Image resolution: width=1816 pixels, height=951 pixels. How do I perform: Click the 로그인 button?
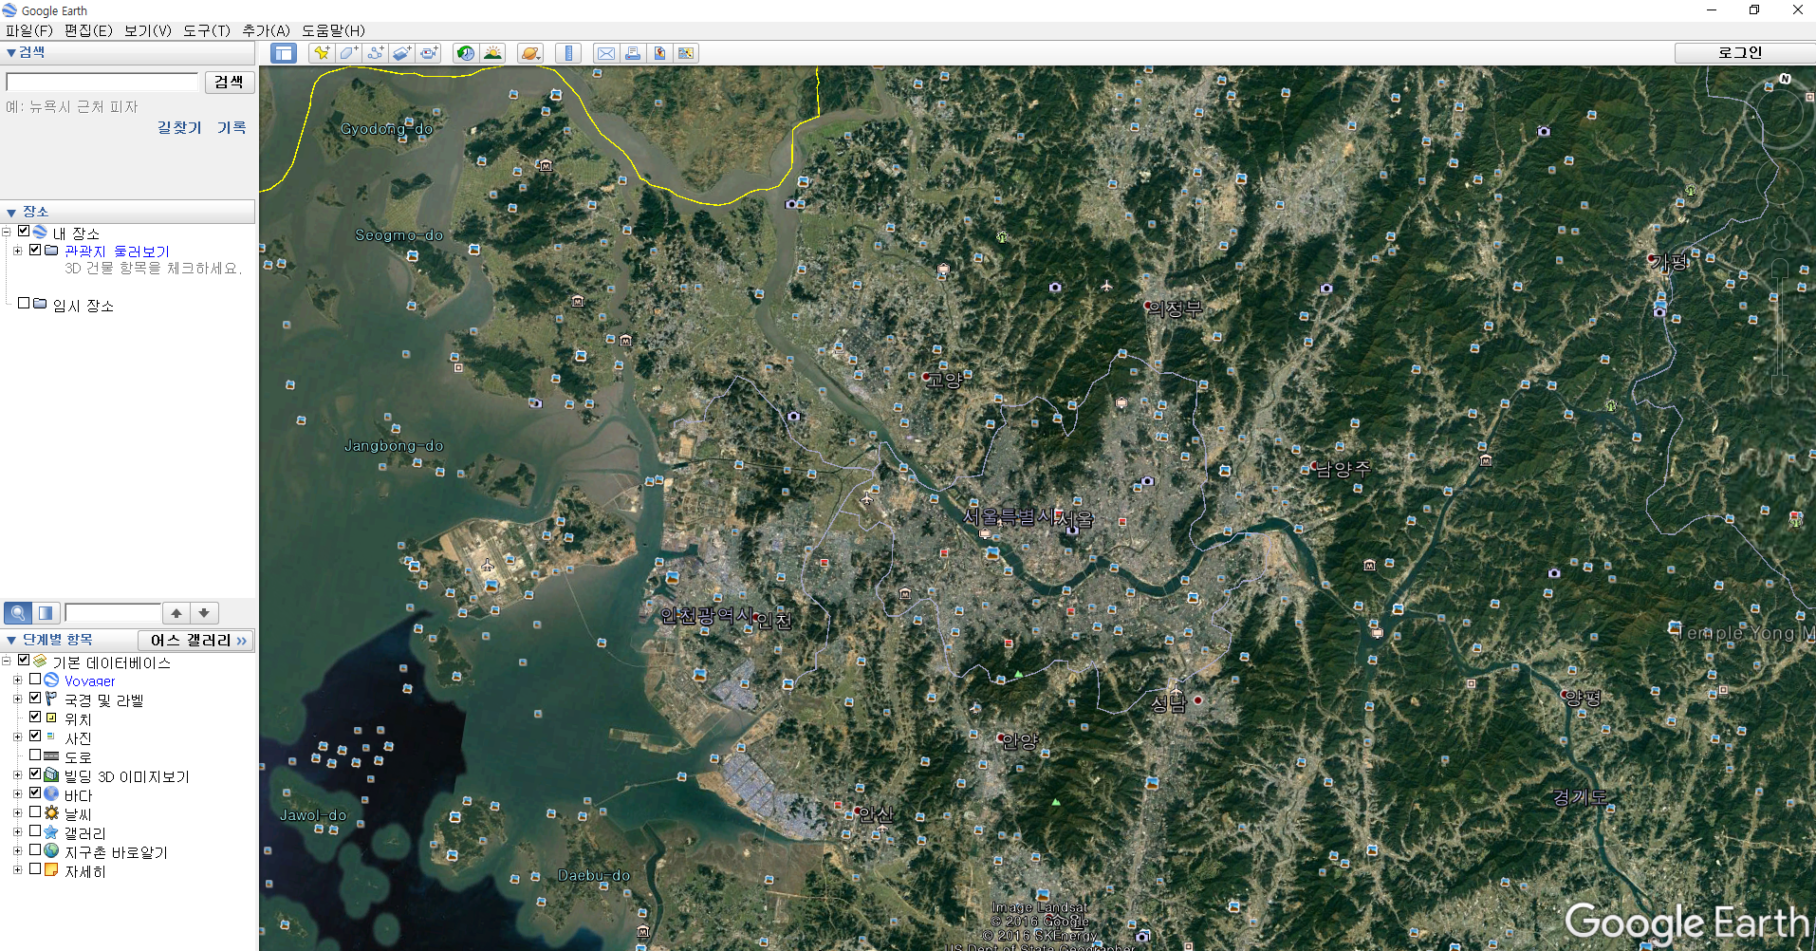(1740, 53)
